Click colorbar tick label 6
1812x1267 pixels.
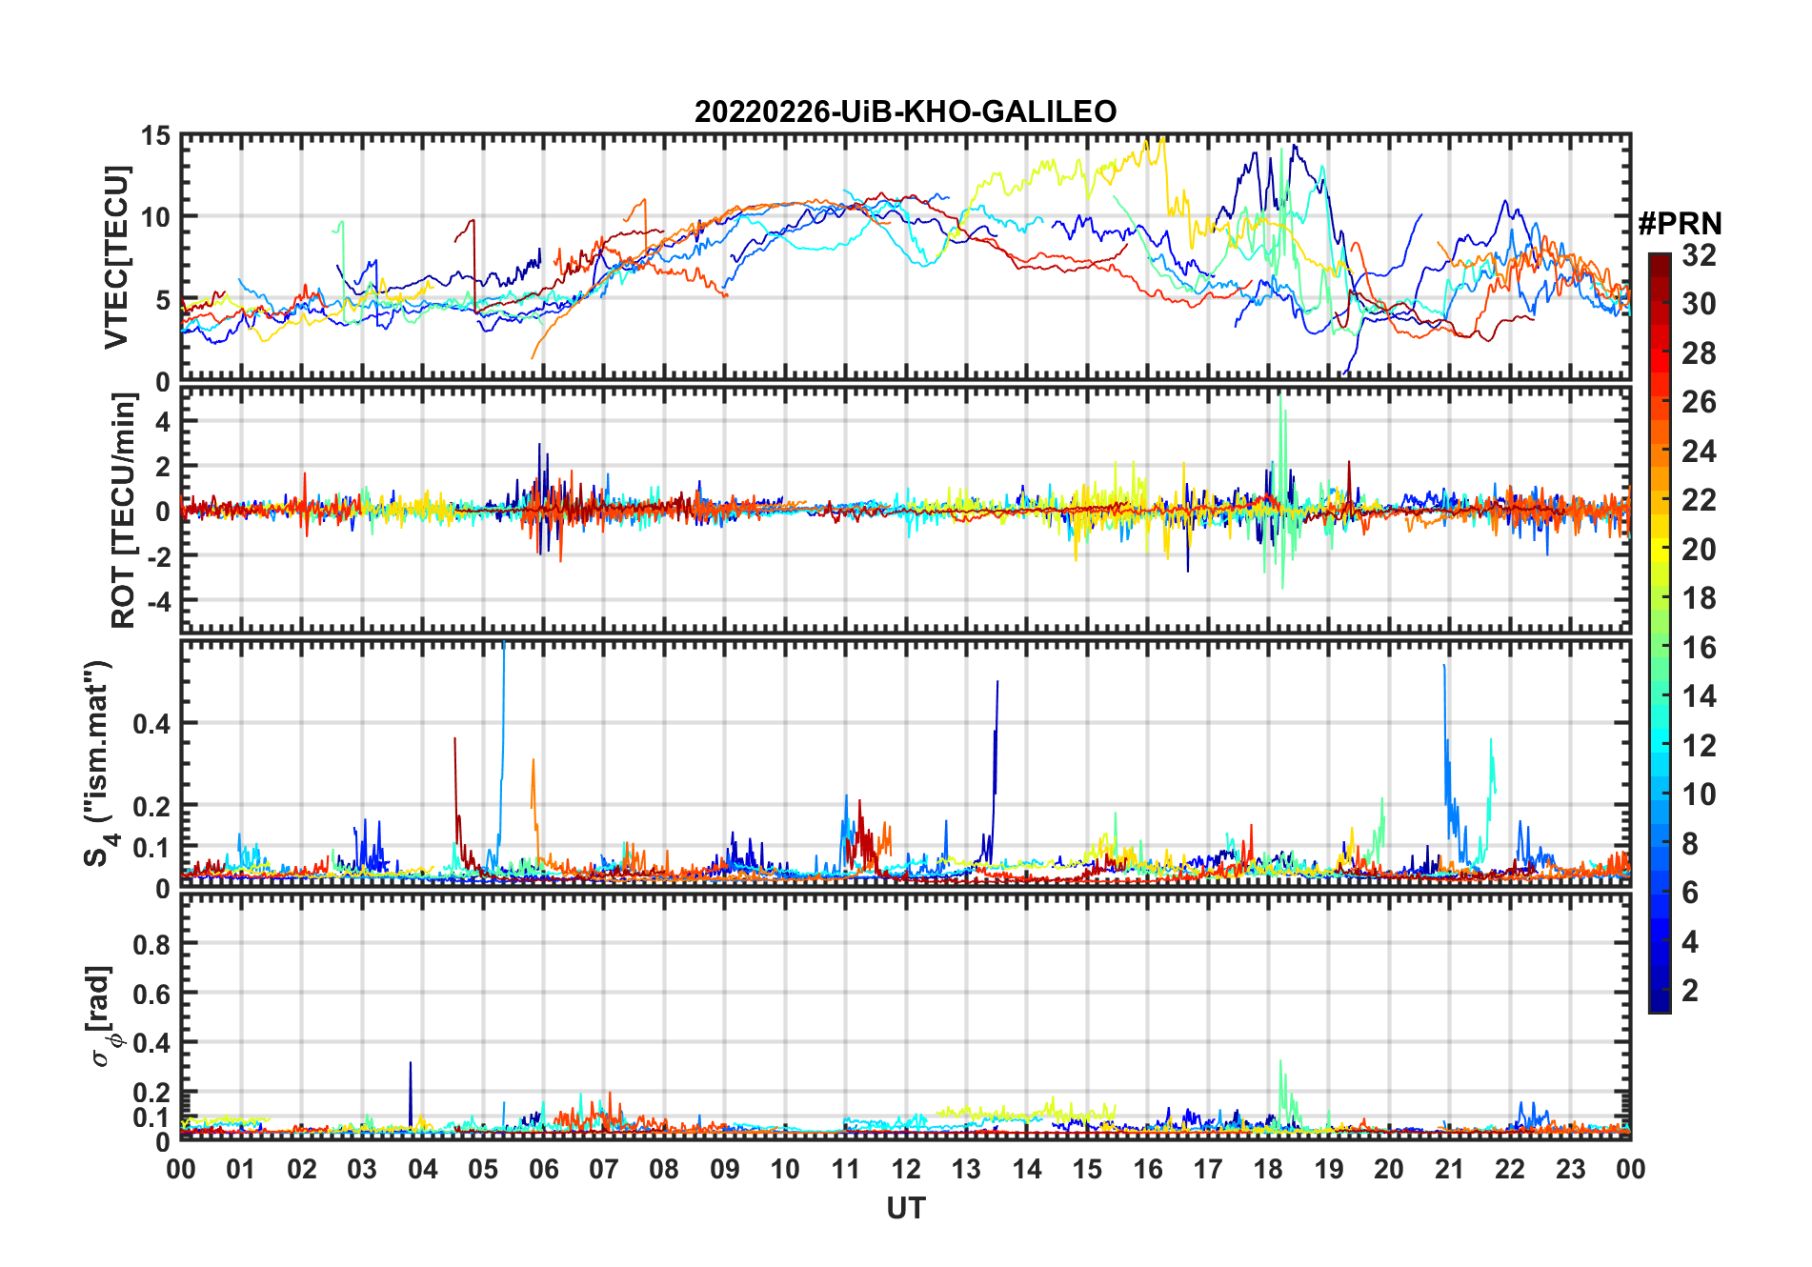coord(1690,893)
